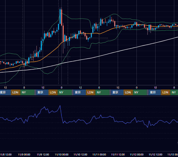
Task: Click the LDN session block on 11/10
Action: [91, 92]
